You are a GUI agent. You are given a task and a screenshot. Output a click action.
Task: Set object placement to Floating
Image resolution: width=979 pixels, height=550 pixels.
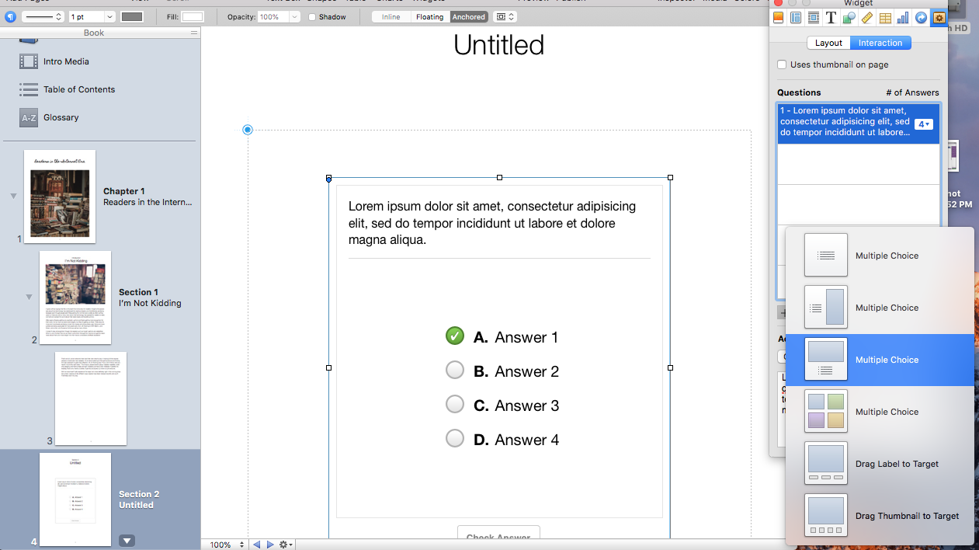[429, 17]
